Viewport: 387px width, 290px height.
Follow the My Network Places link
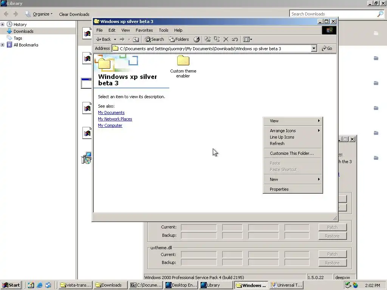[x=115, y=119]
